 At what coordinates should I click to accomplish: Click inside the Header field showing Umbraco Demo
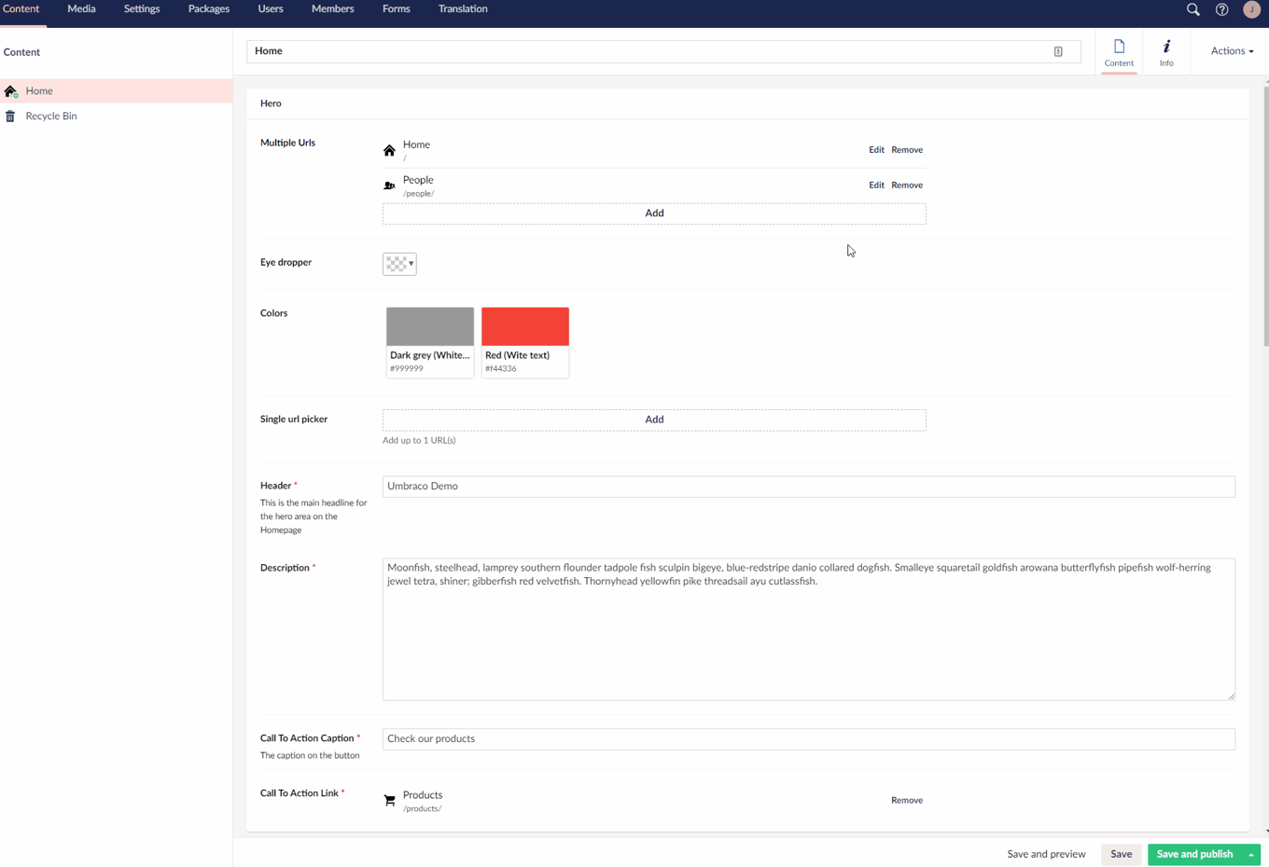pos(808,486)
